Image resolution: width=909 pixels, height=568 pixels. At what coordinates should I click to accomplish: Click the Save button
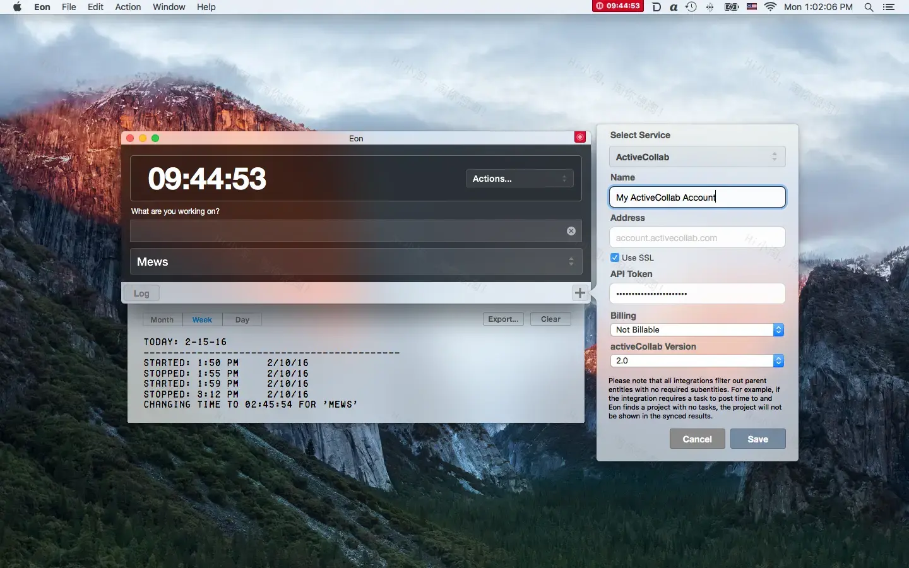pyautogui.click(x=757, y=439)
